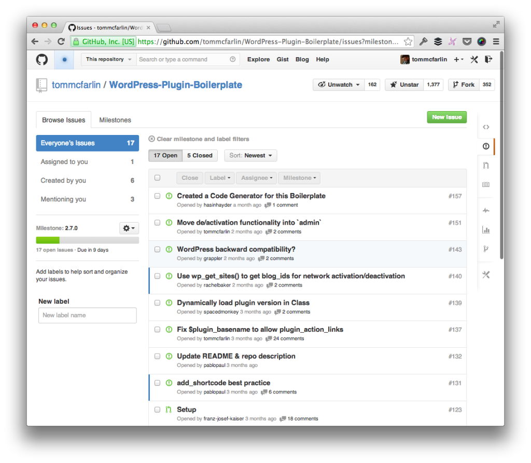The width and height of the screenshot is (531, 463).
Task: Filter by Assigned to you
Action: coord(87,162)
